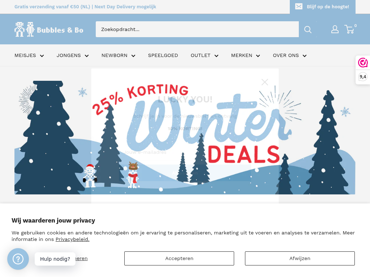The image size is (370, 277).
Task: Click the Zoekopdracht search input field
Action: [x=197, y=30]
